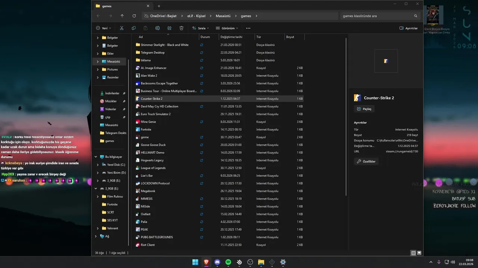
Task: Select the Telegram Desktop folder row
Action: coord(219,52)
